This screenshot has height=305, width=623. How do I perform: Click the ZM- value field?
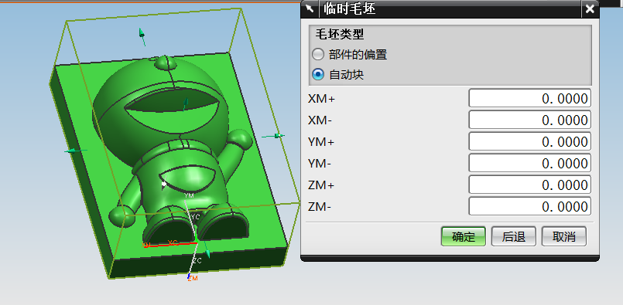coord(529,206)
